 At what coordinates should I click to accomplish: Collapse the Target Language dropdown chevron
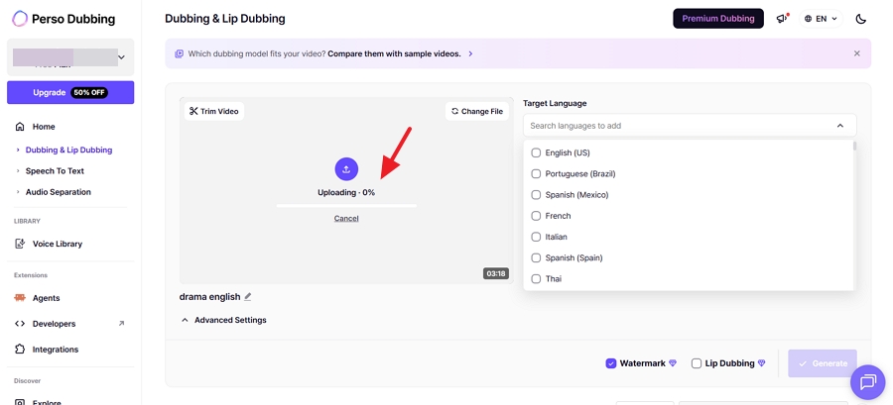click(x=840, y=126)
